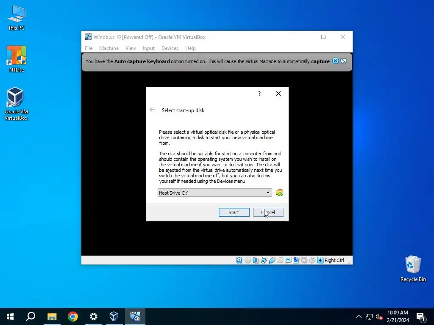Image resolution: width=434 pixels, height=325 pixels.
Task: Open Settings from the taskbar
Action: point(94,317)
